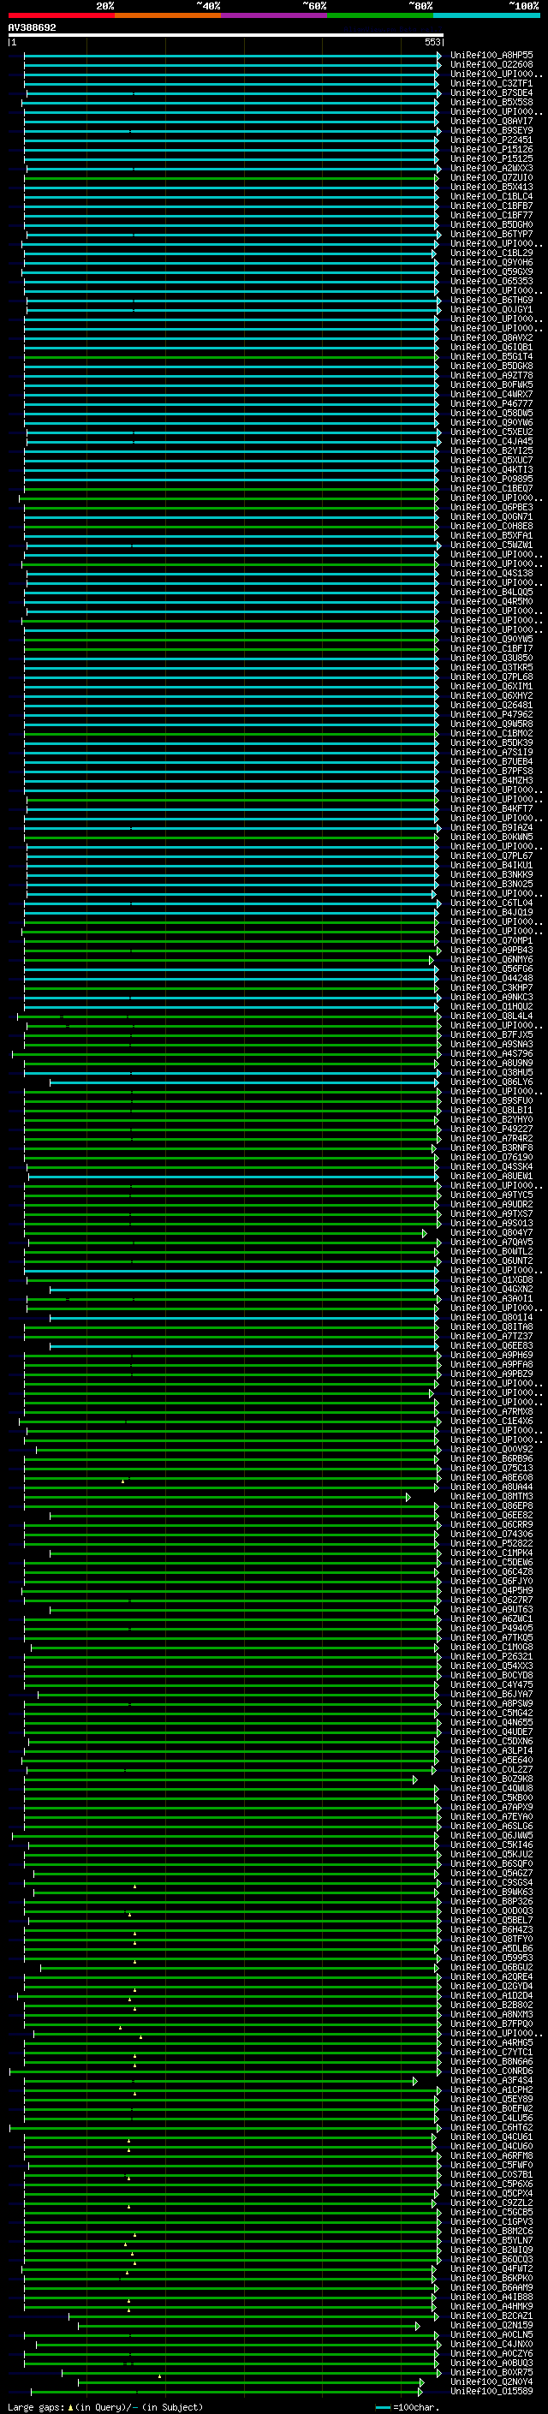Select the UniRef100_A8UEW1 label

pos(491,1176)
